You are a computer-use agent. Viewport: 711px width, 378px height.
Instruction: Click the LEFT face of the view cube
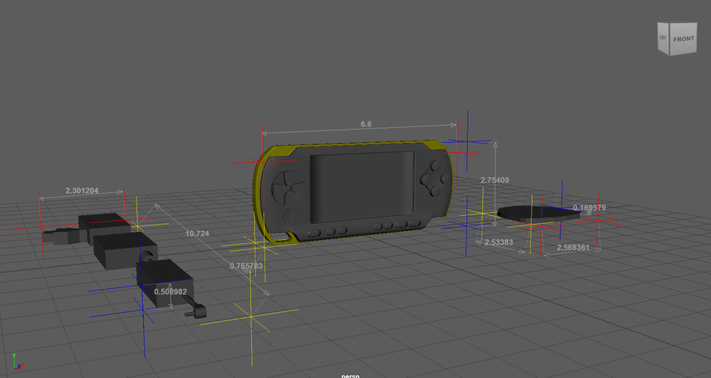pos(663,38)
